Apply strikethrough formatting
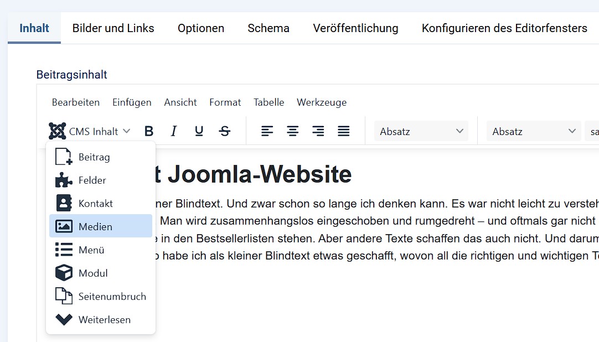This screenshot has width=599, height=342. (225, 131)
